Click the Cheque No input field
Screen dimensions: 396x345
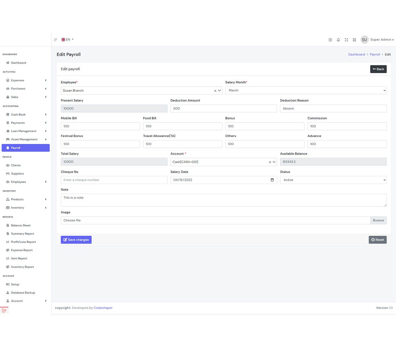(x=114, y=180)
